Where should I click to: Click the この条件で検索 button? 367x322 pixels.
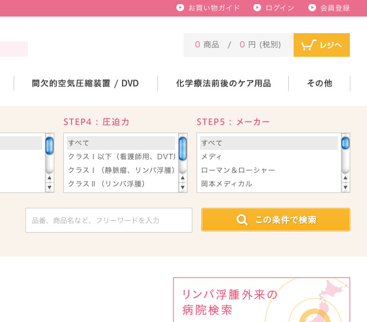[x=276, y=220]
